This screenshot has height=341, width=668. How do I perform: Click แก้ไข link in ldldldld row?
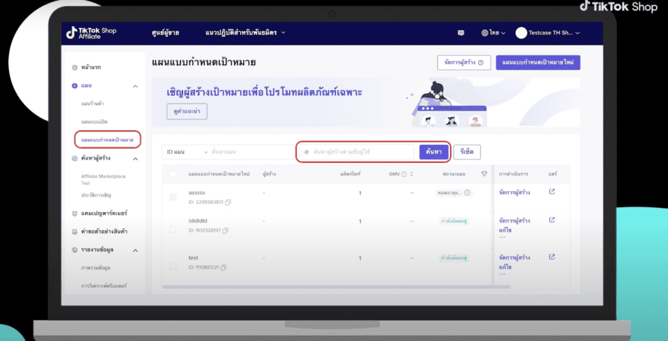(505, 230)
